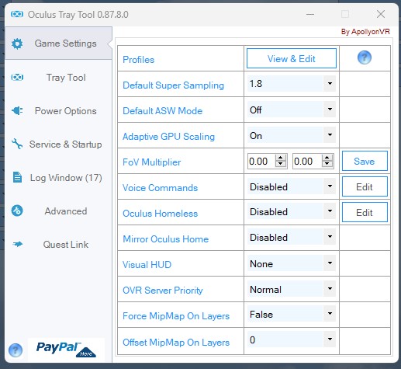Click the By ApollyonVR credit text

click(365, 32)
